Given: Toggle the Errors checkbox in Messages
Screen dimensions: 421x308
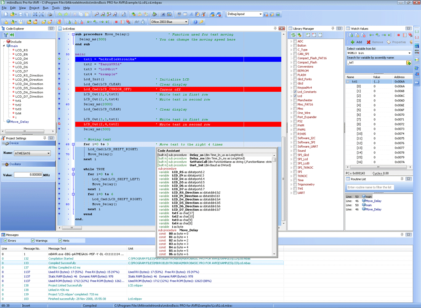Looking at the screenshot, I should (5, 241).
